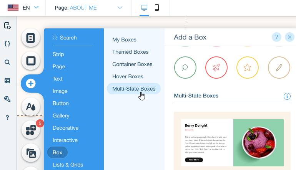296x170 pixels.
Task: Select Button in the Add menu
Action: [x=61, y=103]
